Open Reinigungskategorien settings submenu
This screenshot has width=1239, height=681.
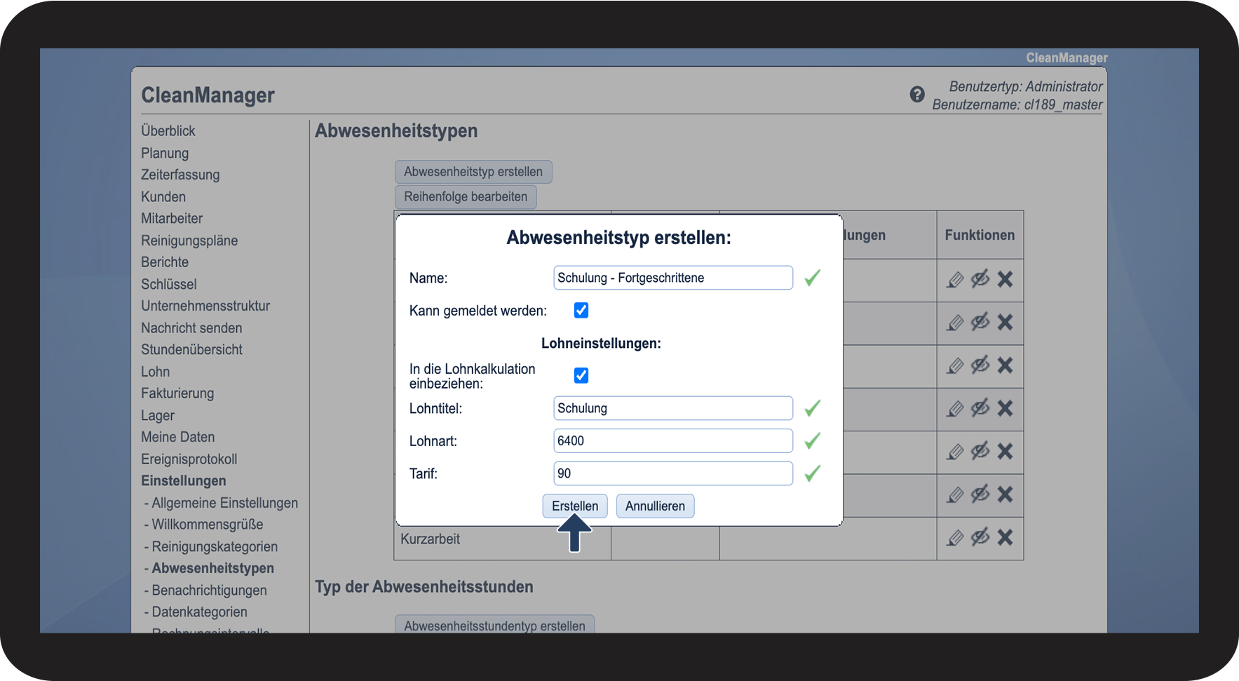[215, 546]
